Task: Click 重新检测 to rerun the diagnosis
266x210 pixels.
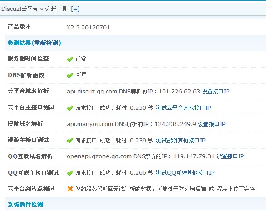Action: tap(46, 43)
